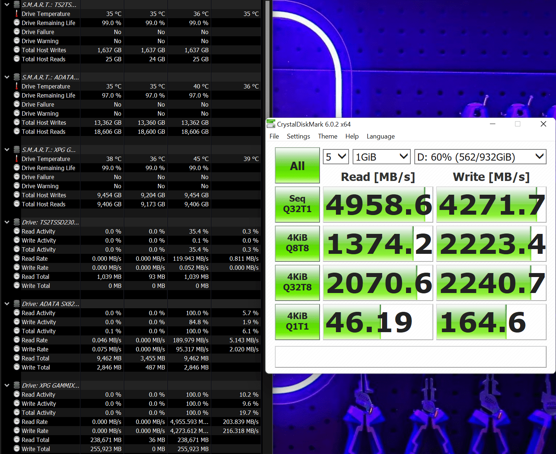556x454 pixels.
Task: Click sensor icon of ADATA SX82 Write Rate
Action: click(x=17, y=349)
